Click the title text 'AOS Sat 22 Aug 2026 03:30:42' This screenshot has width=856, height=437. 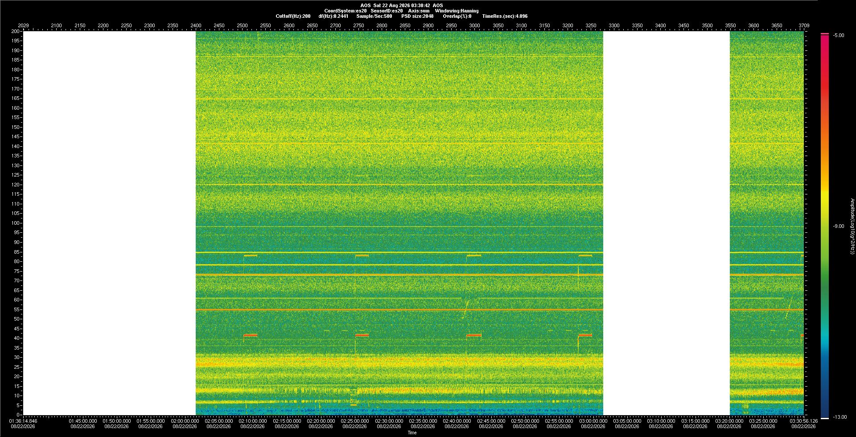(395, 5)
